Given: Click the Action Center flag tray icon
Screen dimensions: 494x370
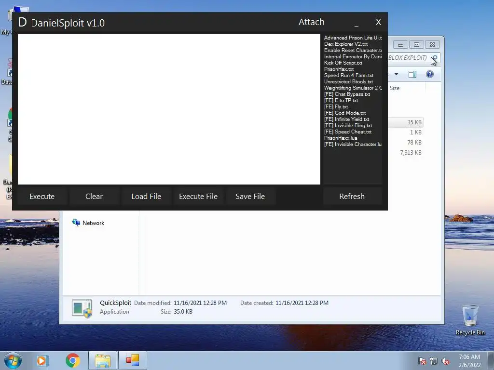Looking at the screenshot, I should click(x=422, y=361).
